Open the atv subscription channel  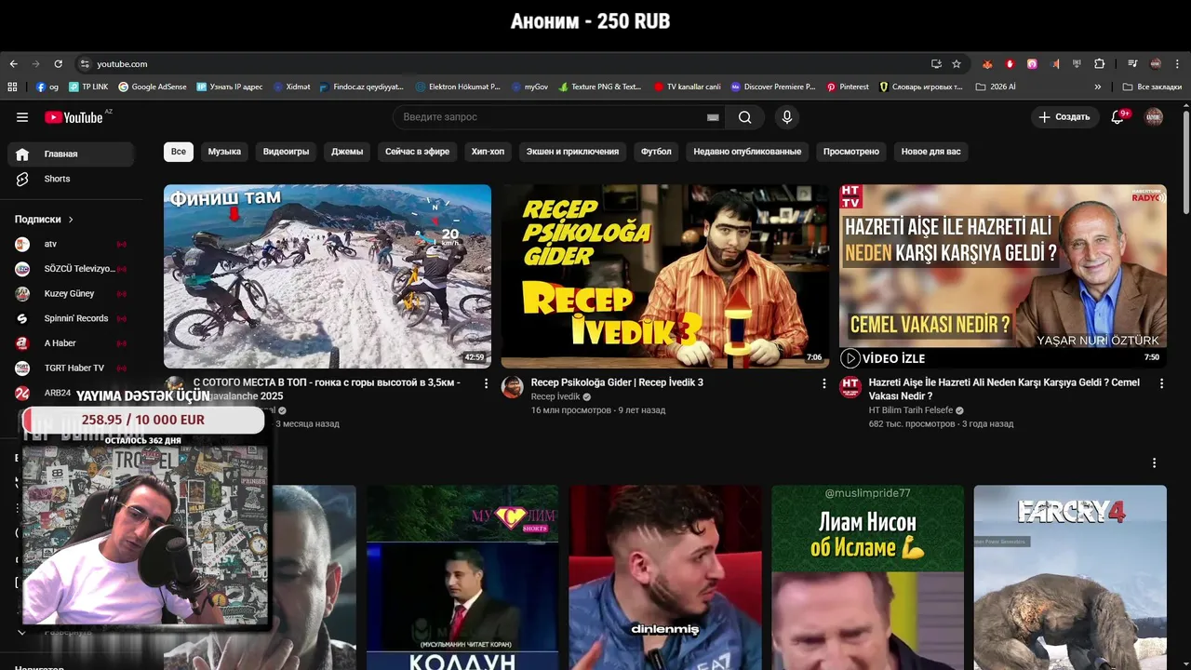[x=71, y=244]
